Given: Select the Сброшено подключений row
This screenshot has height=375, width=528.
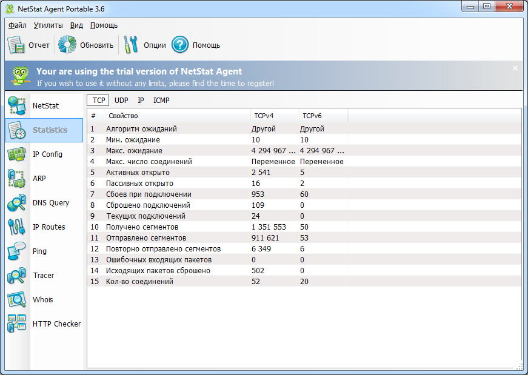Looking at the screenshot, I should [x=304, y=205].
